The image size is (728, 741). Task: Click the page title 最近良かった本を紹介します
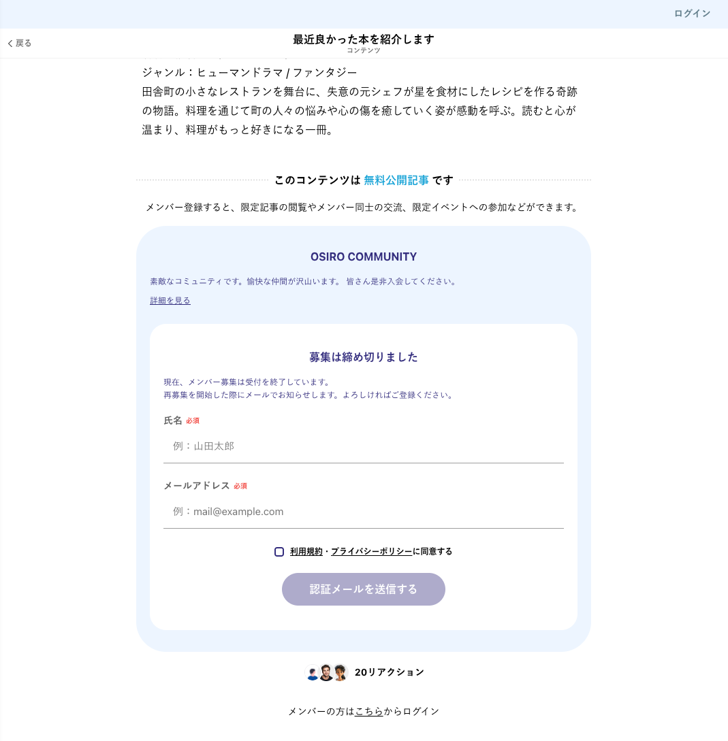tap(364, 39)
